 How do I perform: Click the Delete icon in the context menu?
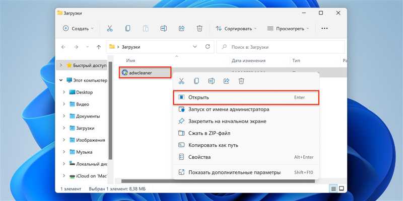point(241,81)
